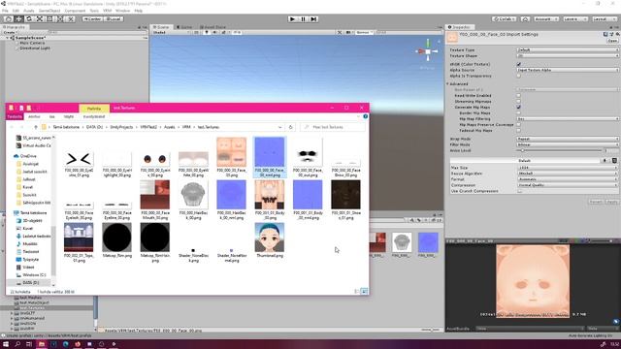Toggle sRGB (Color Texture) checkbox
621x349 pixels.
[x=519, y=64]
